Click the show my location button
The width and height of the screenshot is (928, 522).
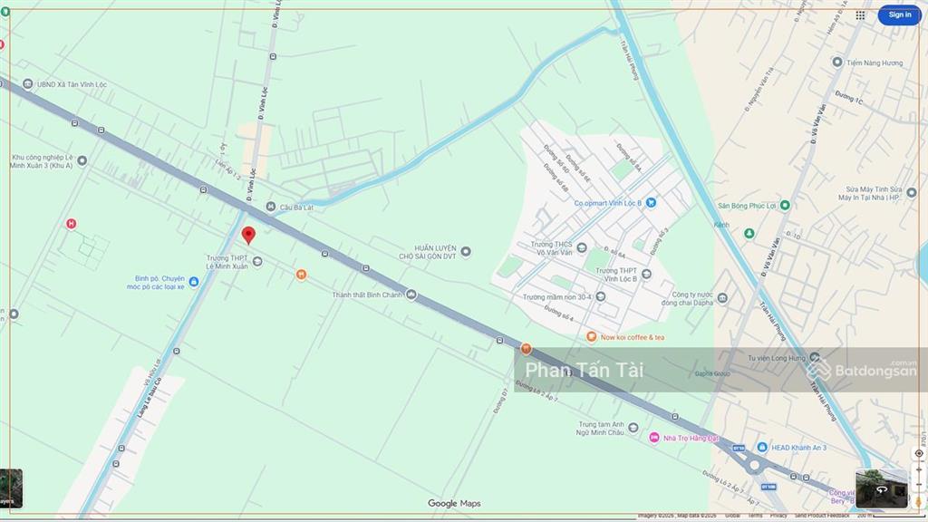[918, 453]
